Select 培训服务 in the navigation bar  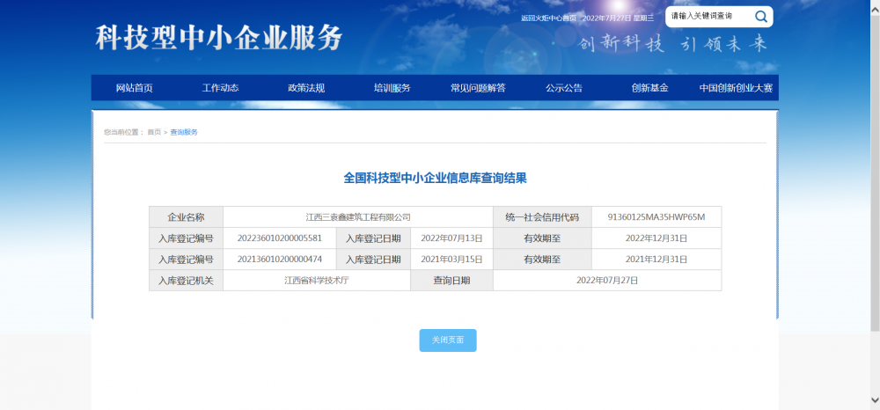click(x=392, y=88)
